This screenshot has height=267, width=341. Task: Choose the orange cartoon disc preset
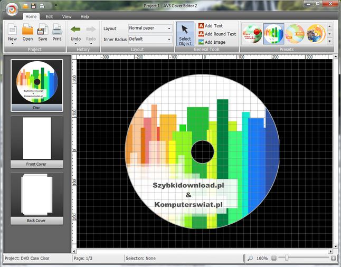[316, 34]
